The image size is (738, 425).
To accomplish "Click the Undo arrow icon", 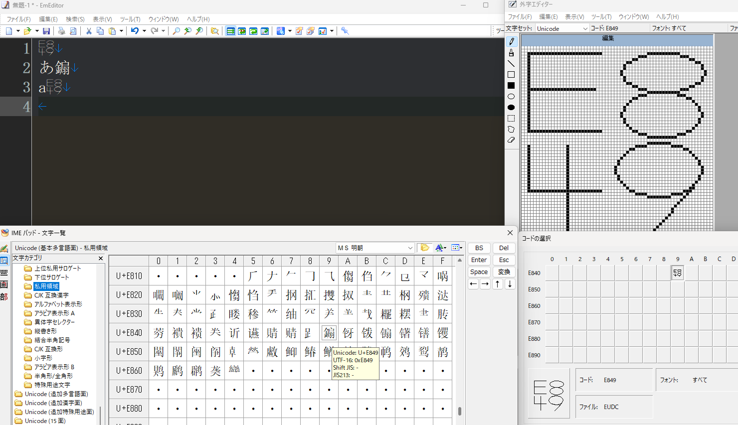I will coord(135,31).
